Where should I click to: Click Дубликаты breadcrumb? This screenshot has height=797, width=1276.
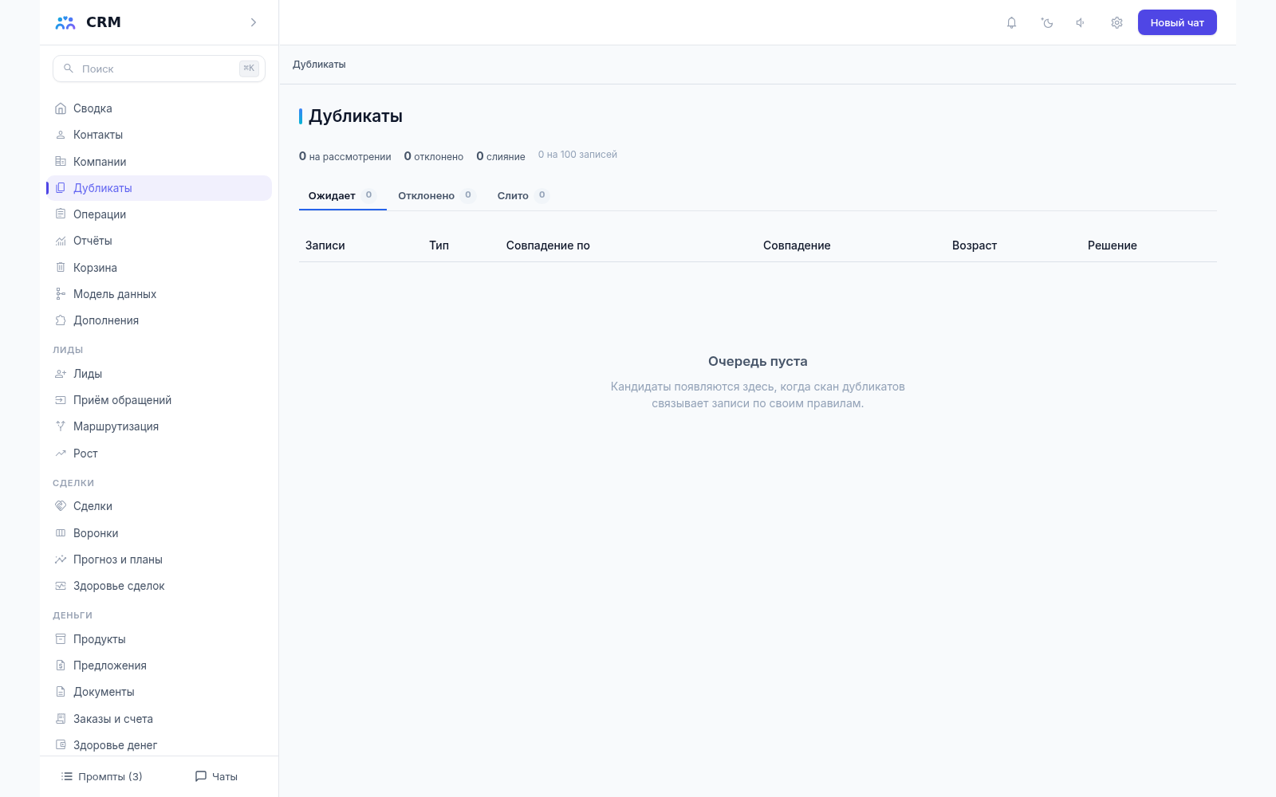tap(319, 65)
